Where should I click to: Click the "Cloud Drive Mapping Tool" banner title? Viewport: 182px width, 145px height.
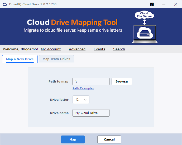coord(72,22)
